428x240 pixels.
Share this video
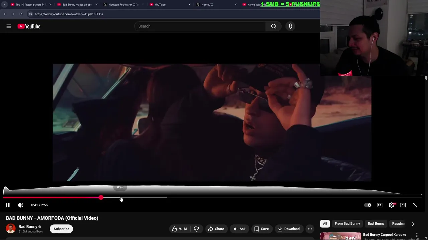coord(216,229)
